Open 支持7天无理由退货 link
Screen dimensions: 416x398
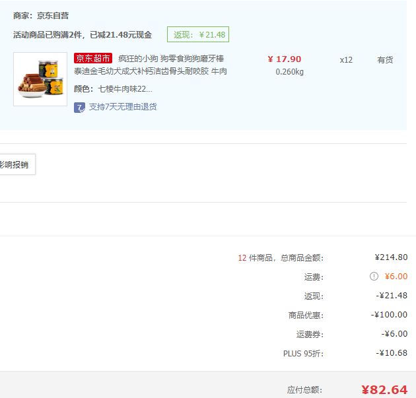click(x=123, y=107)
